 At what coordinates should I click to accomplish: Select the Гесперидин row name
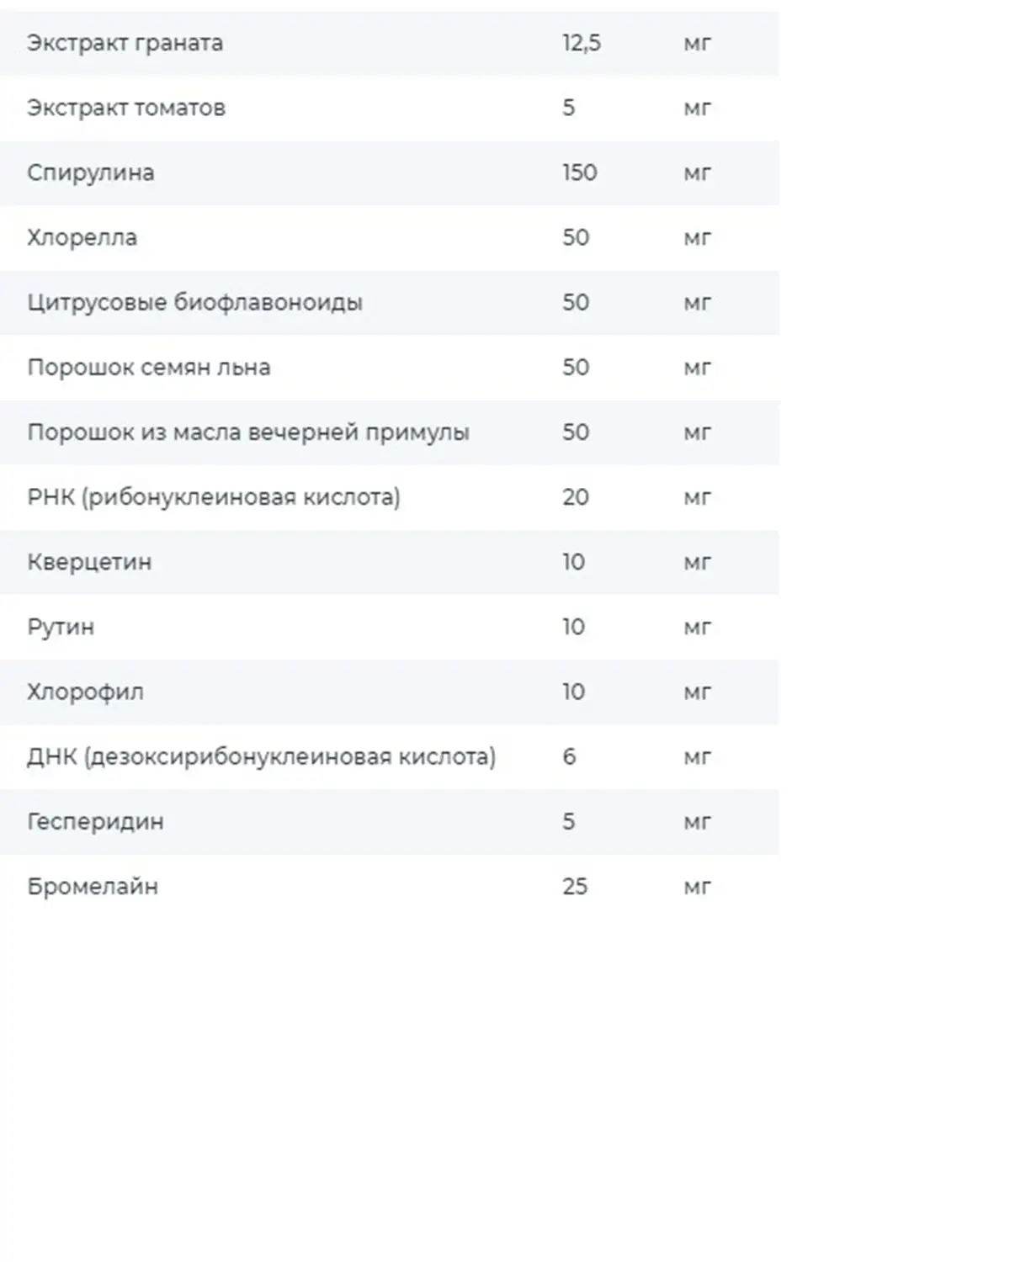point(95,822)
